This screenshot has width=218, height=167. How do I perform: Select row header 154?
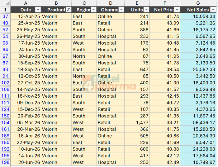coord(5,123)
